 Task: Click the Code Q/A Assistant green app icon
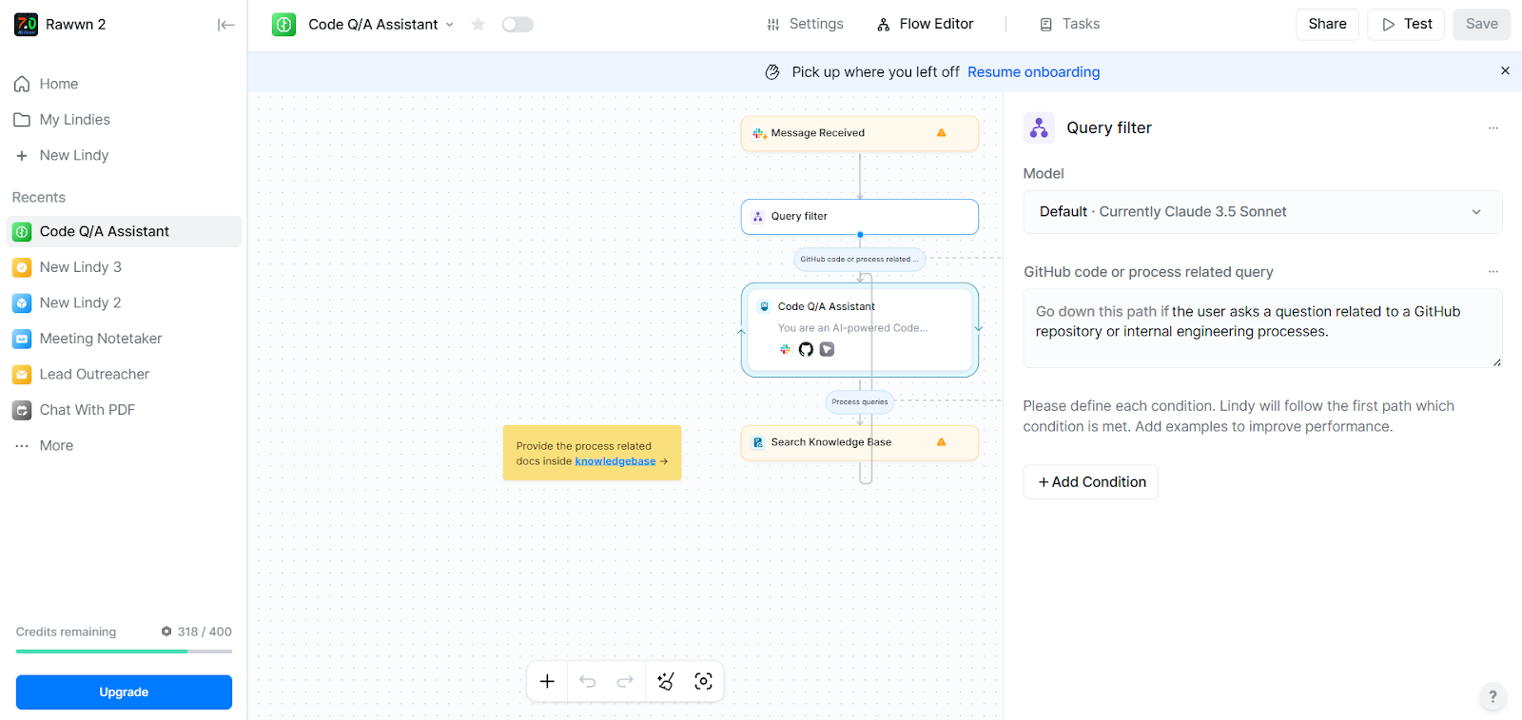click(283, 25)
